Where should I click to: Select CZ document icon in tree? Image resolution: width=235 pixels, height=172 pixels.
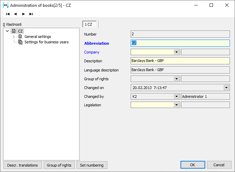coord(14,31)
